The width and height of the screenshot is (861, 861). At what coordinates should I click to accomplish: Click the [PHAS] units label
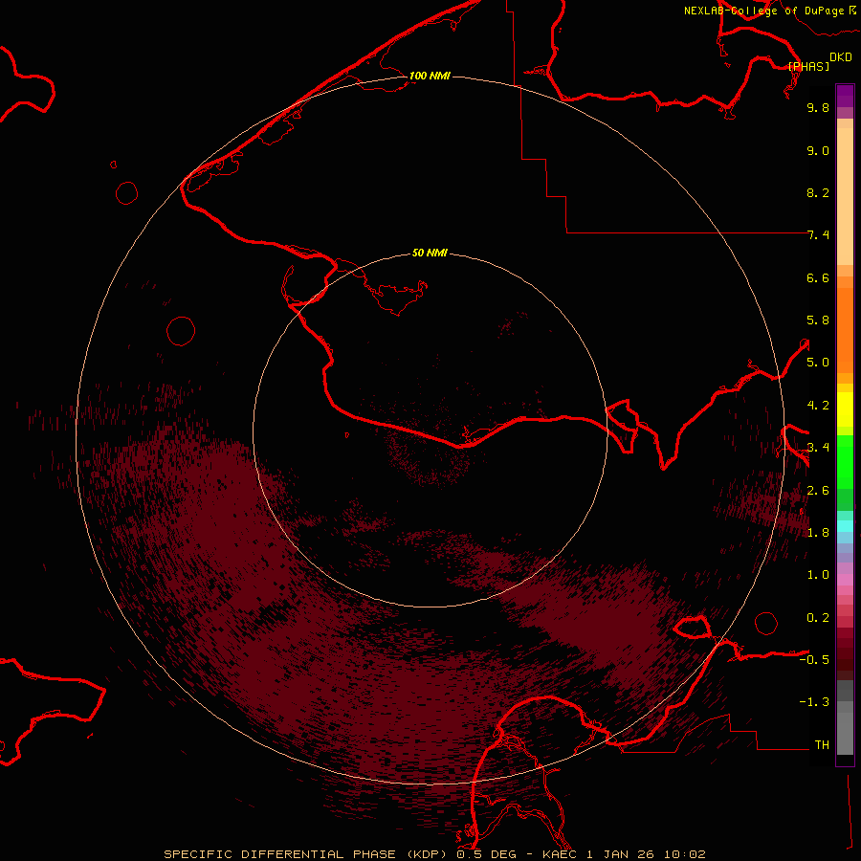[x=808, y=66]
